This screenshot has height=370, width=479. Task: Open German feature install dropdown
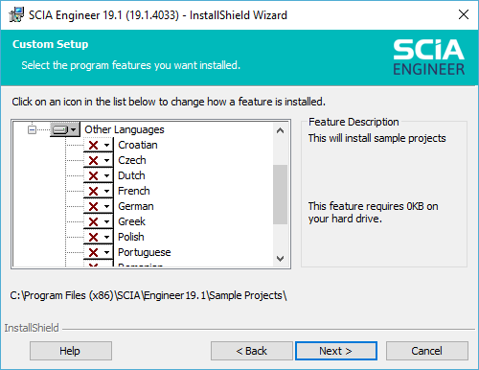[x=99, y=206]
